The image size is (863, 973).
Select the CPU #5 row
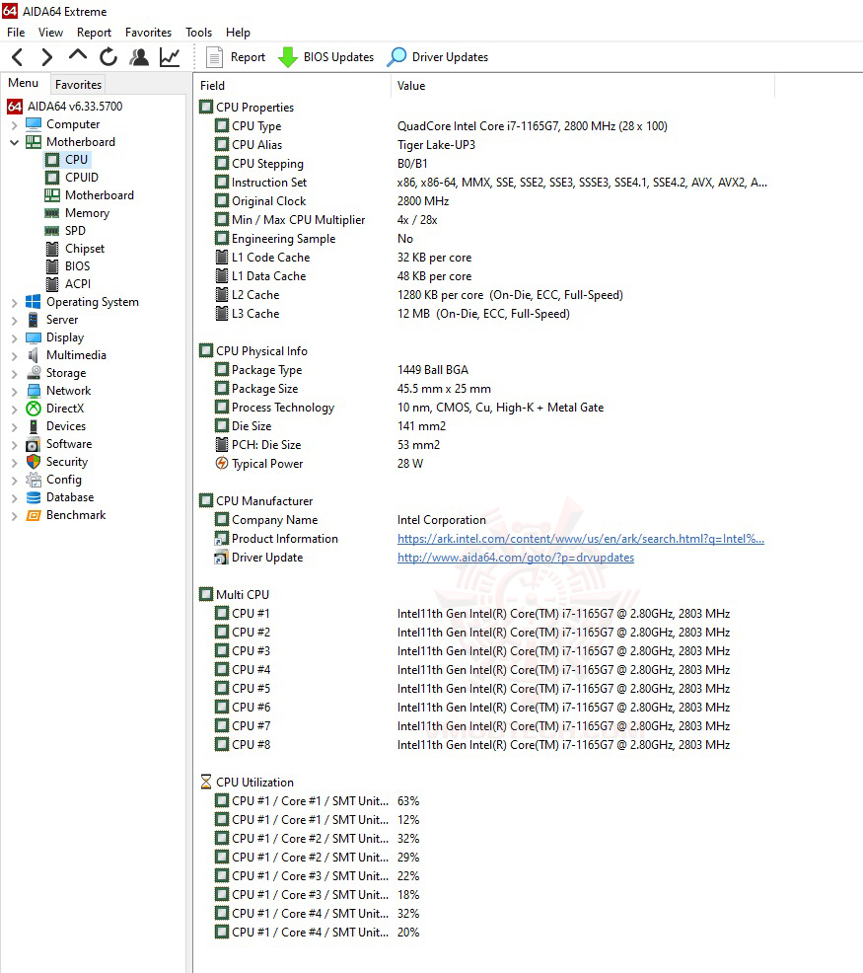[484, 688]
